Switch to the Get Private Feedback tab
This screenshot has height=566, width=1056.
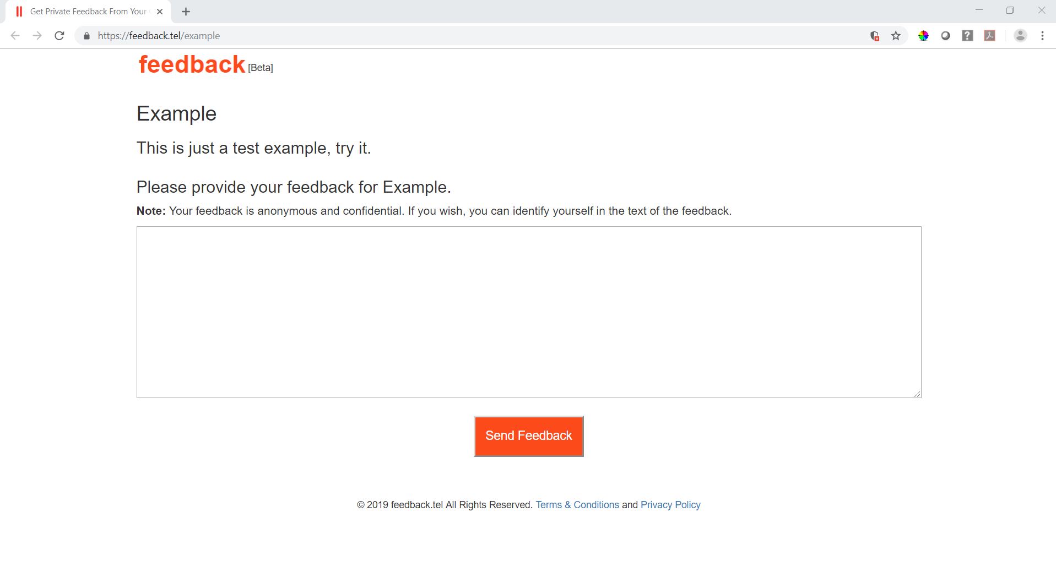[88, 12]
